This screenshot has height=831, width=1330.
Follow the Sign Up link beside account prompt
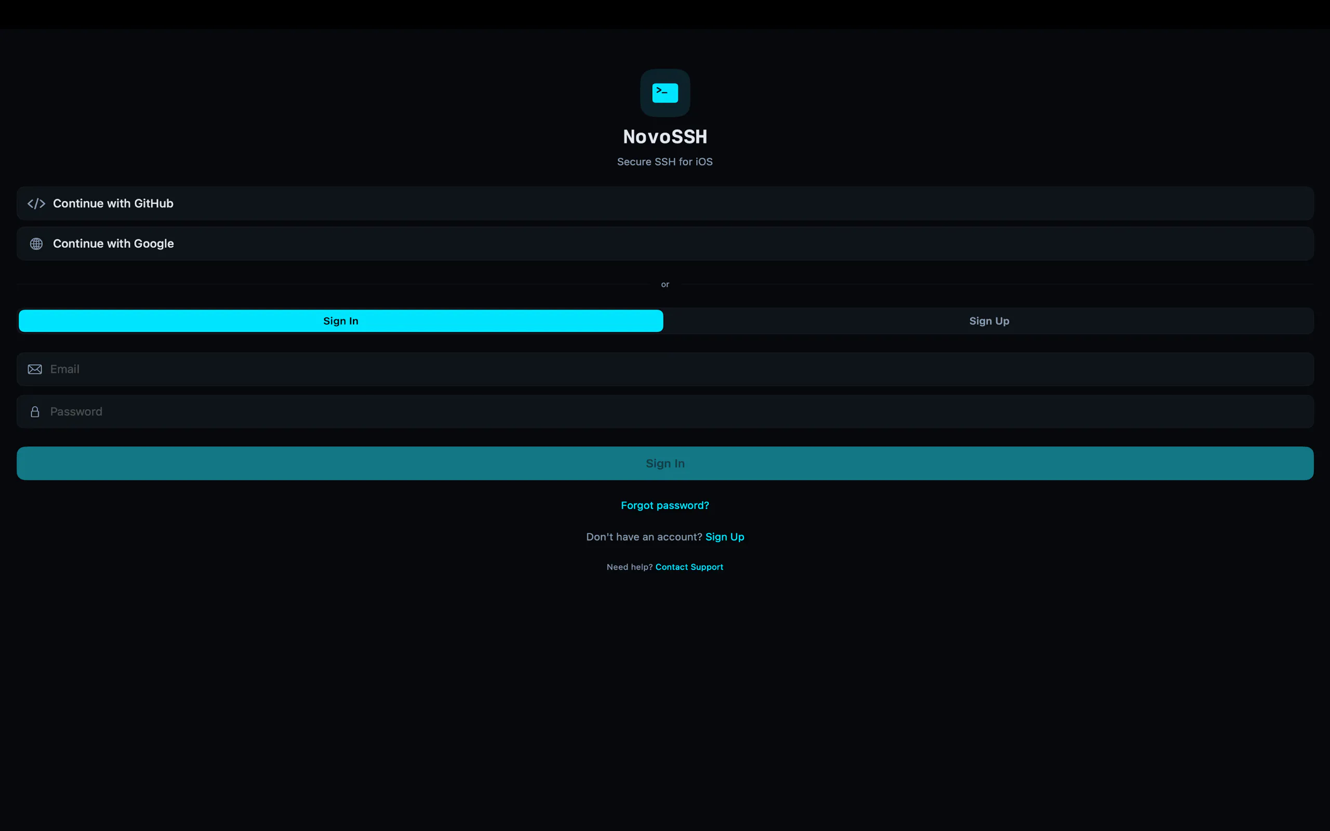pos(724,537)
